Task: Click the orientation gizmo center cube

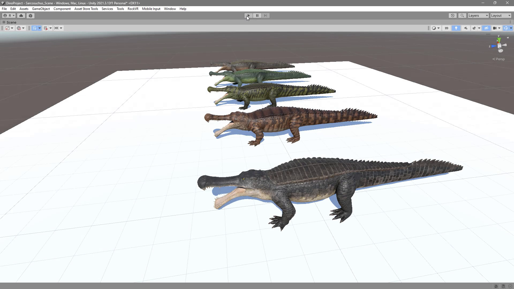Action: click(x=500, y=46)
